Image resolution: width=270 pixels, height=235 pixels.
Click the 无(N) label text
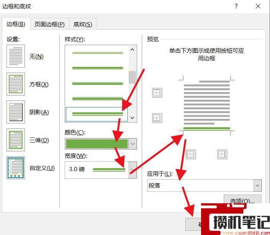coord(36,56)
